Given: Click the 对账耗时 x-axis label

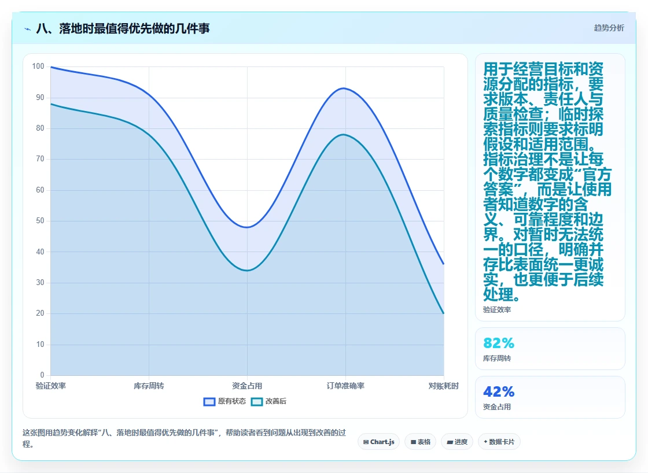Looking at the screenshot, I should [x=443, y=386].
